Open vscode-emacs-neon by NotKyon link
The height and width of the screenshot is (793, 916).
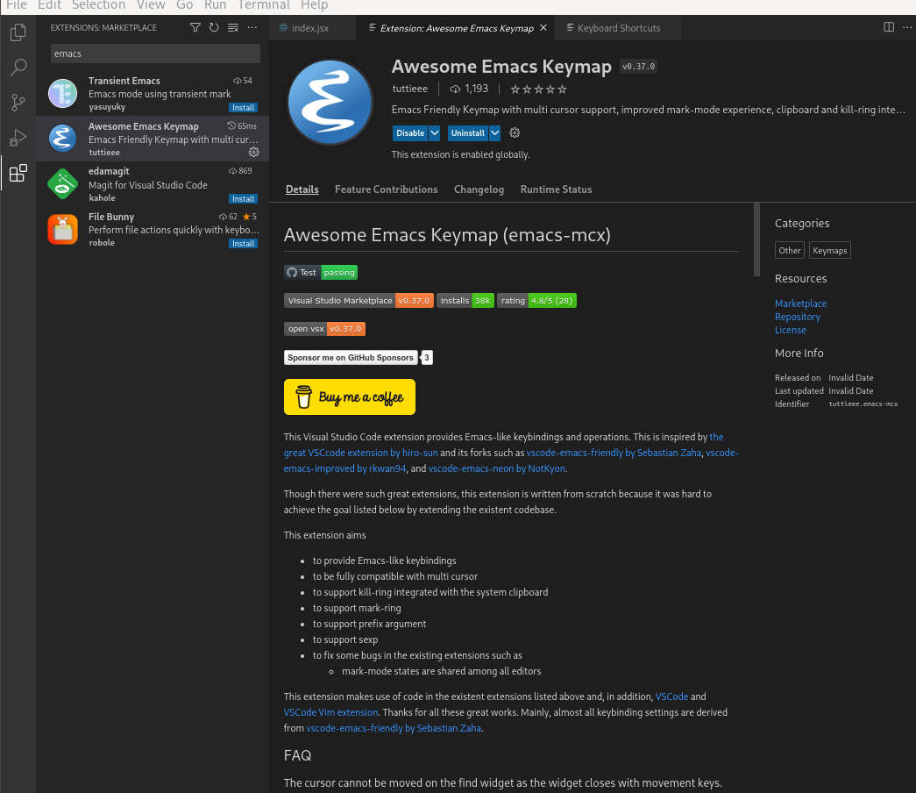tap(496, 468)
